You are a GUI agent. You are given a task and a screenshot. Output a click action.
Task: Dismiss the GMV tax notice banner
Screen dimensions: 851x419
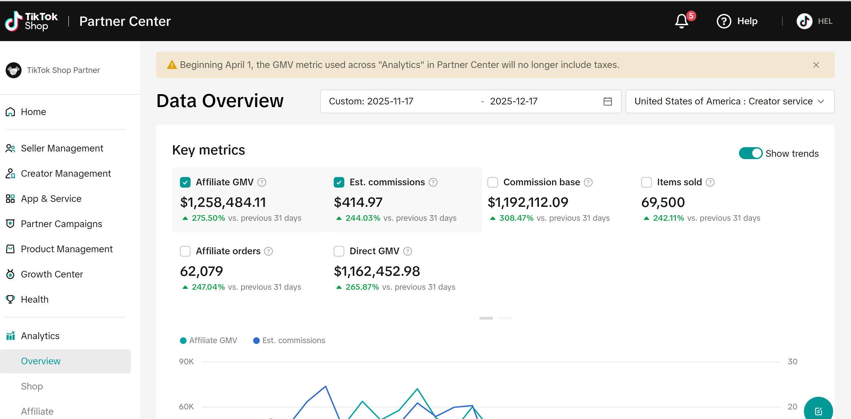[x=816, y=65]
